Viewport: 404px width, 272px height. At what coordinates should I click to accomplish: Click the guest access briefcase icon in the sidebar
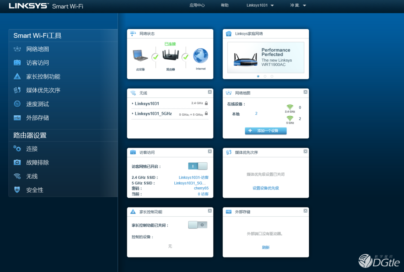point(17,63)
